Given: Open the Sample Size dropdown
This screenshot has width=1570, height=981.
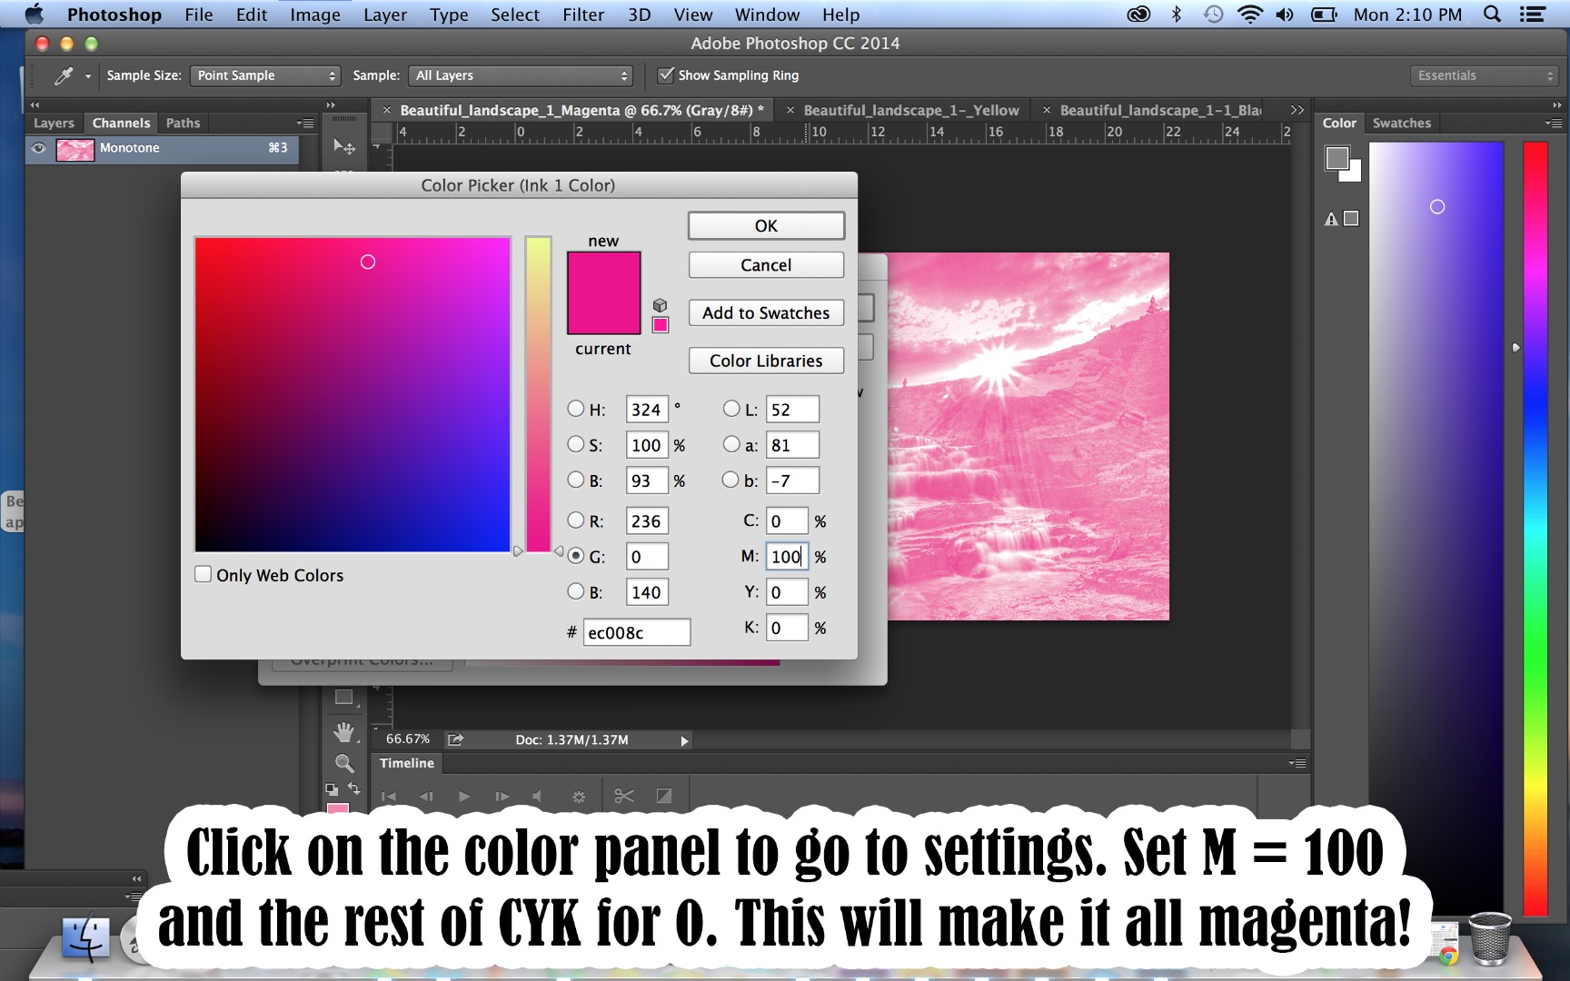Looking at the screenshot, I should [x=263, y=75].
